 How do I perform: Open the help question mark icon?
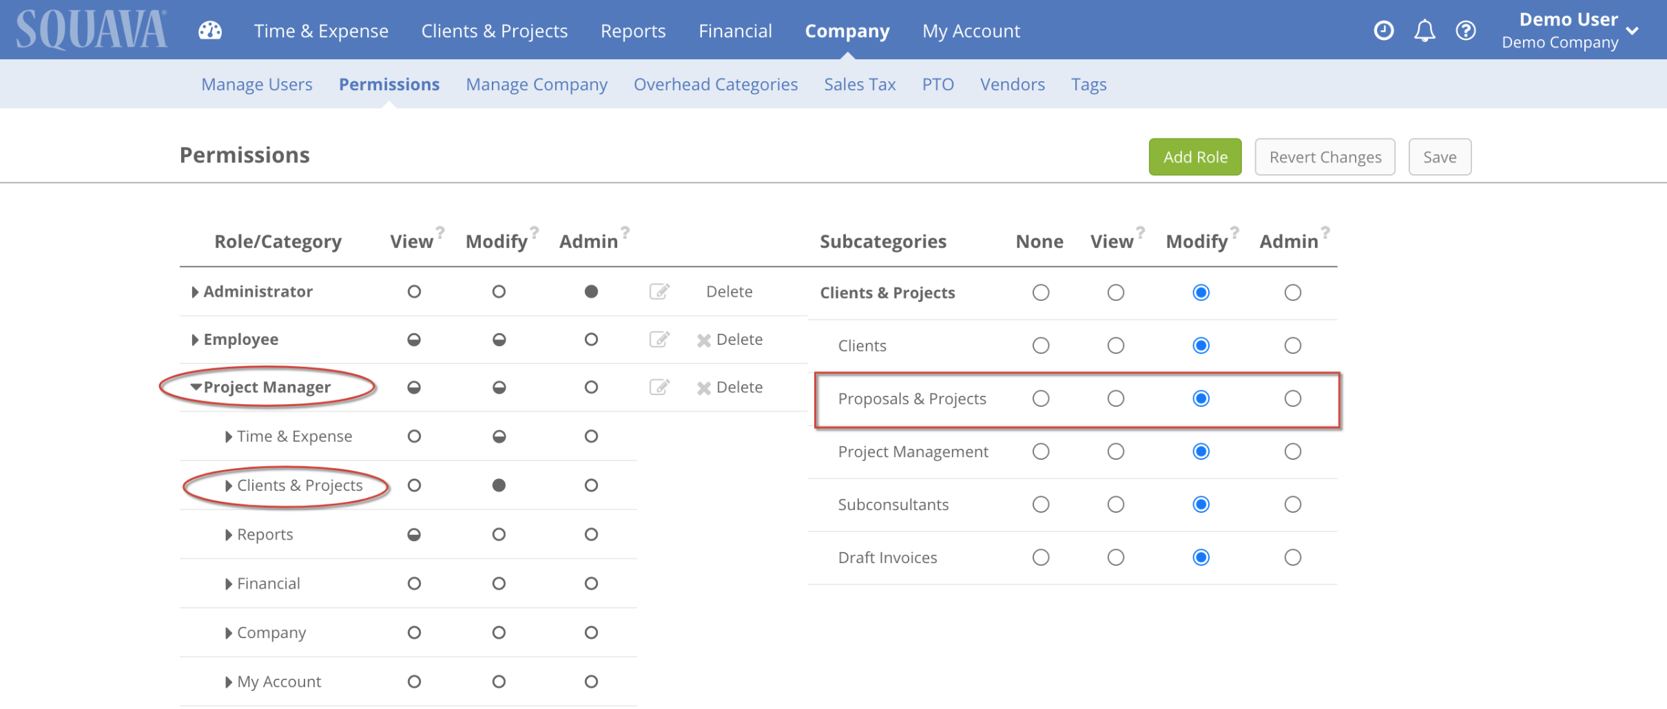[1466, 30]
